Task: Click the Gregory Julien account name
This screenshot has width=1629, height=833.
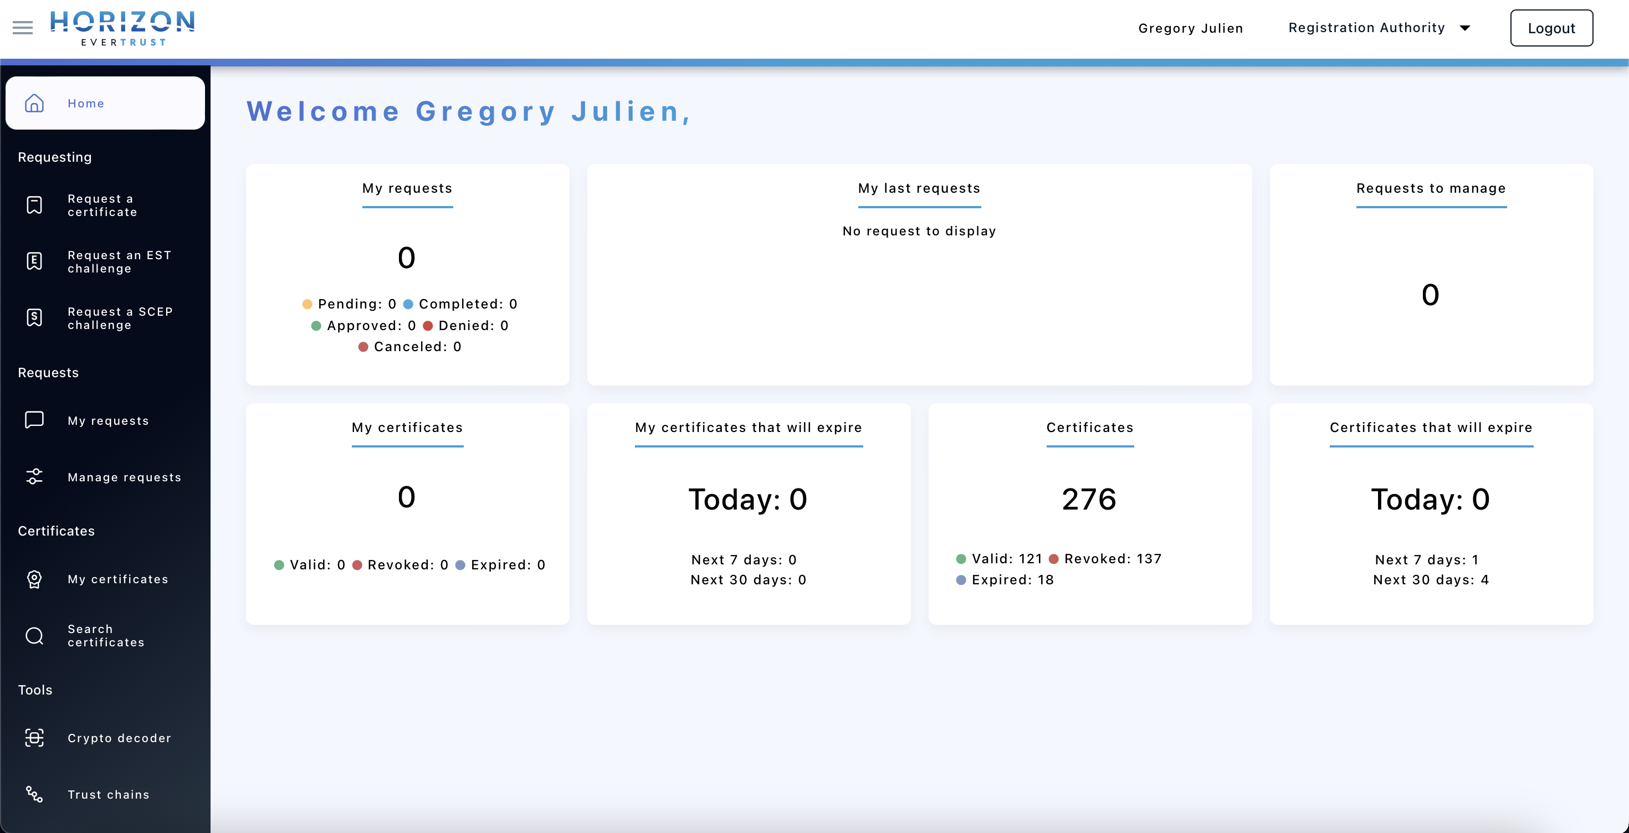Action: point(1191,28)
